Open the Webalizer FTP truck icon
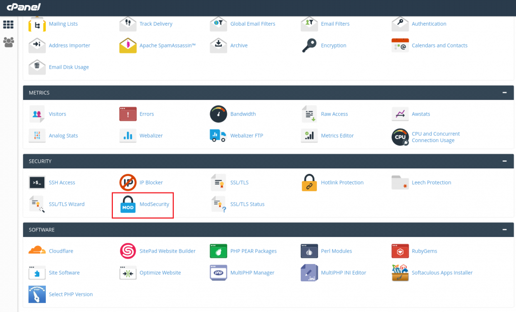 coord(218,136)
